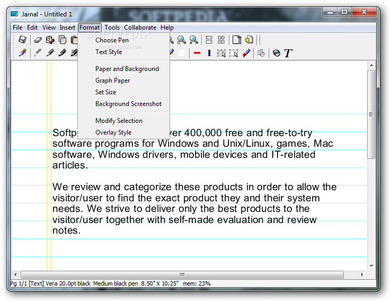Click the horizontal scrollbar left arrow
The image size is (391, 302).
coord(15,274)
